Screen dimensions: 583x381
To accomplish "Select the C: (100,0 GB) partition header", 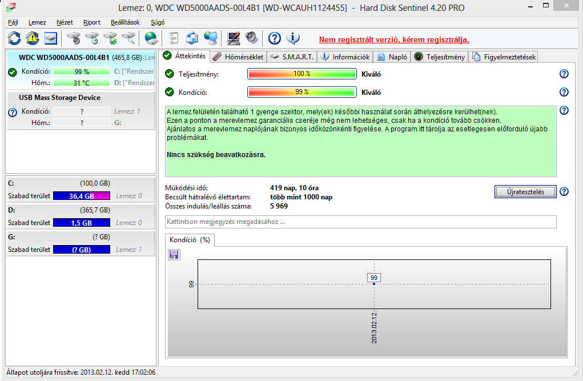I will coord(81,183).
